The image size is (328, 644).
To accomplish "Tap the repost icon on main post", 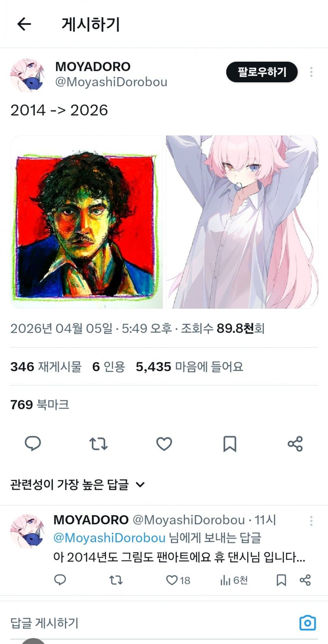I will coord(98,444).
